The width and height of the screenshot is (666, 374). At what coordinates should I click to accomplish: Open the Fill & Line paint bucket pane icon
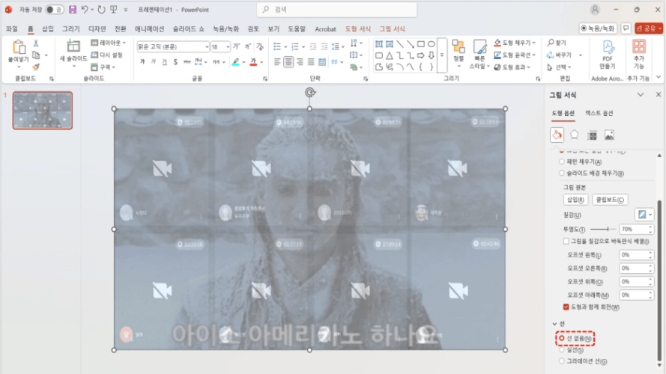pos(557,135)
